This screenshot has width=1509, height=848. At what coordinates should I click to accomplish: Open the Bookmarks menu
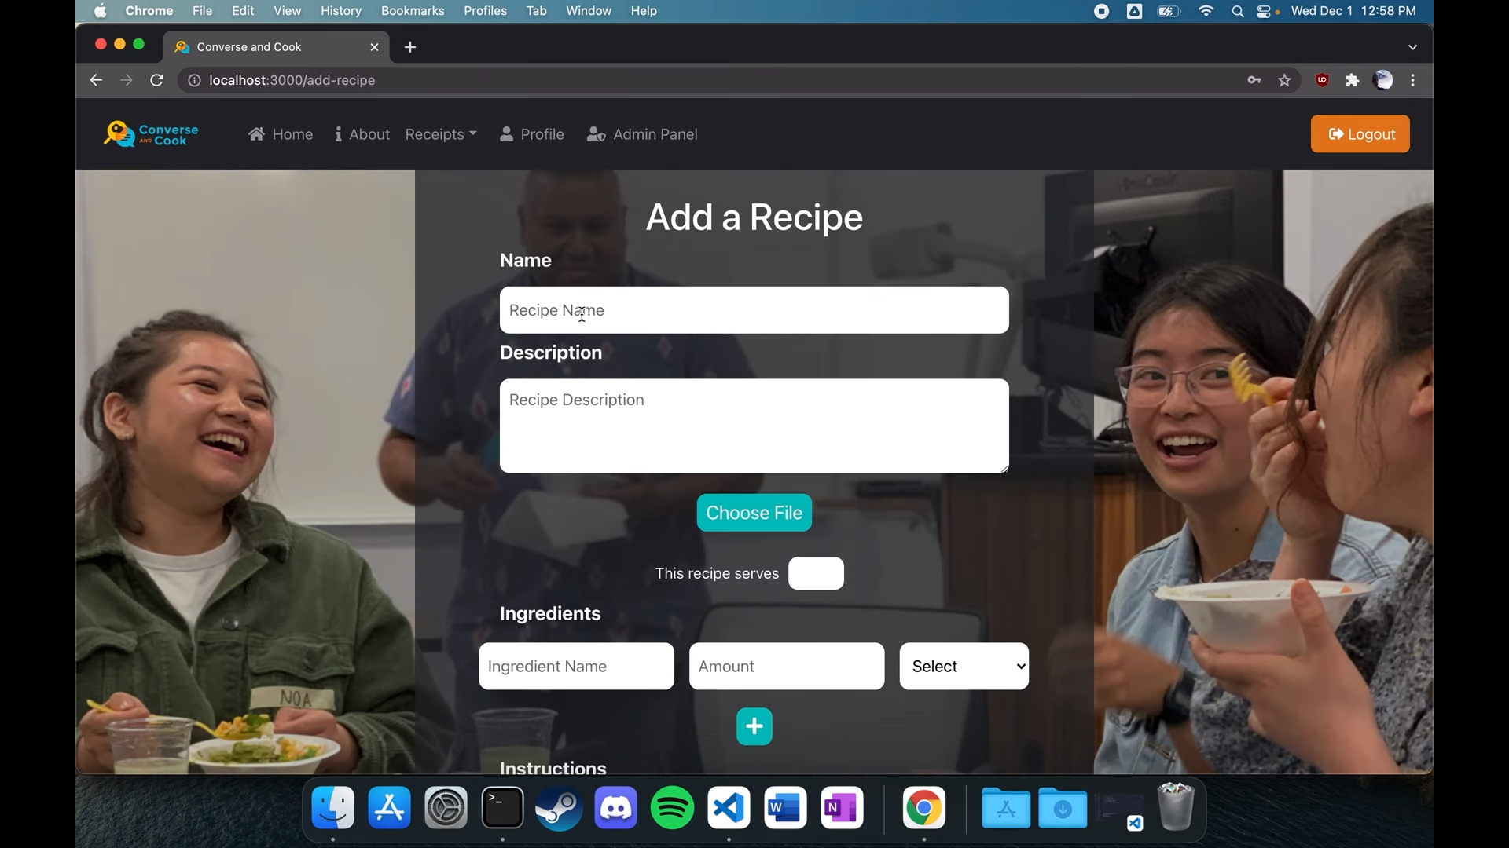pyautogui.click(x=412, y=11)
